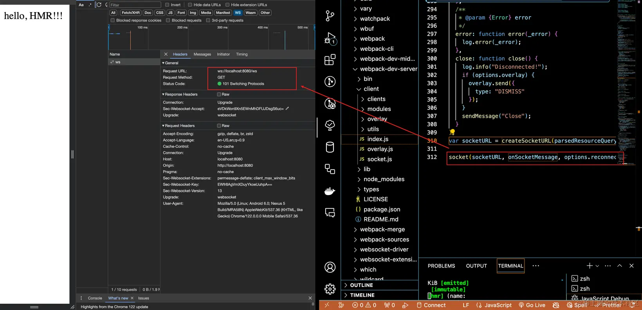Open the Accounts icon in the activity bar
642x310 pixels.
(330, 267)
